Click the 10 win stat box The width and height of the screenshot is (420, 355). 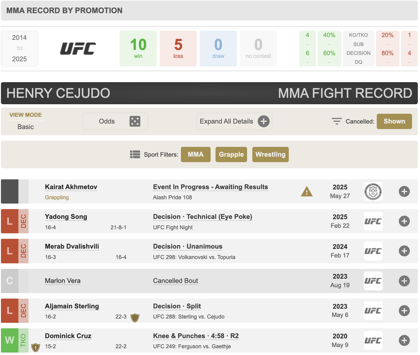pos(138,48)
